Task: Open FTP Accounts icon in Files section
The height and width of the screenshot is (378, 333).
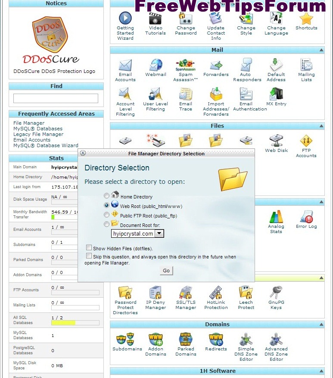Action: click(306, 141)
